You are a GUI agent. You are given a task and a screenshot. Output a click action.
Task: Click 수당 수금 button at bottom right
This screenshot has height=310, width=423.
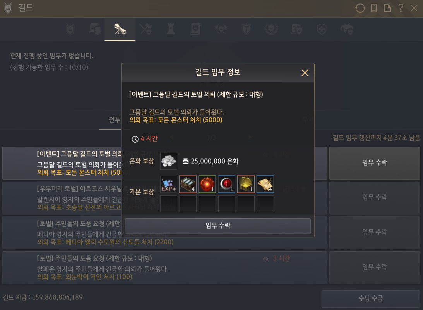click(x=371, y=298)
